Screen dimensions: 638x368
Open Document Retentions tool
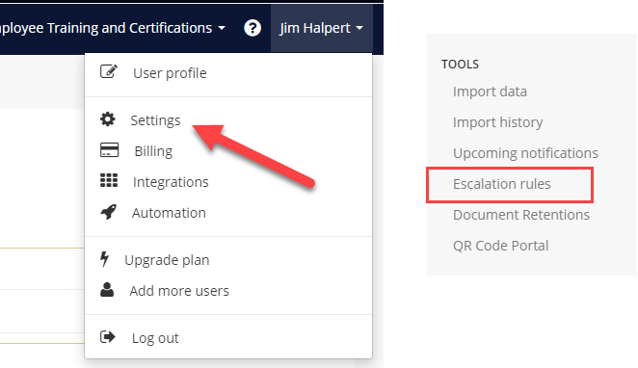[521, 215]
